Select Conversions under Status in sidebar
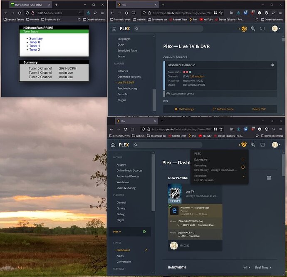The height and width of the screenshot is (277, 287). tap(124, 262)
